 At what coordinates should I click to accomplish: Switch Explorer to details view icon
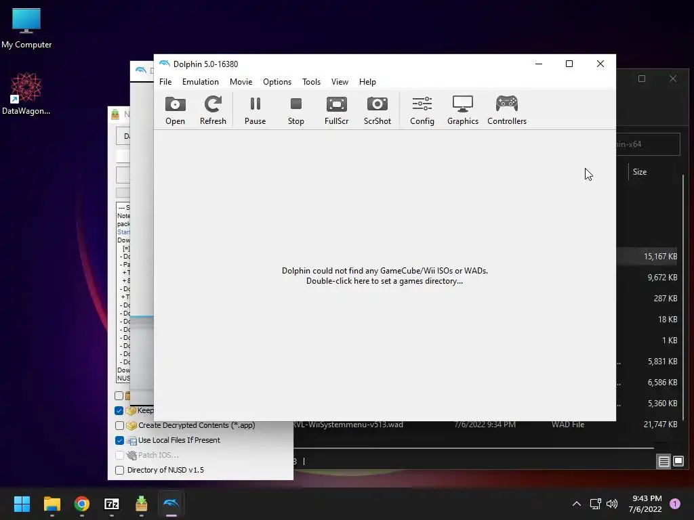664,462
